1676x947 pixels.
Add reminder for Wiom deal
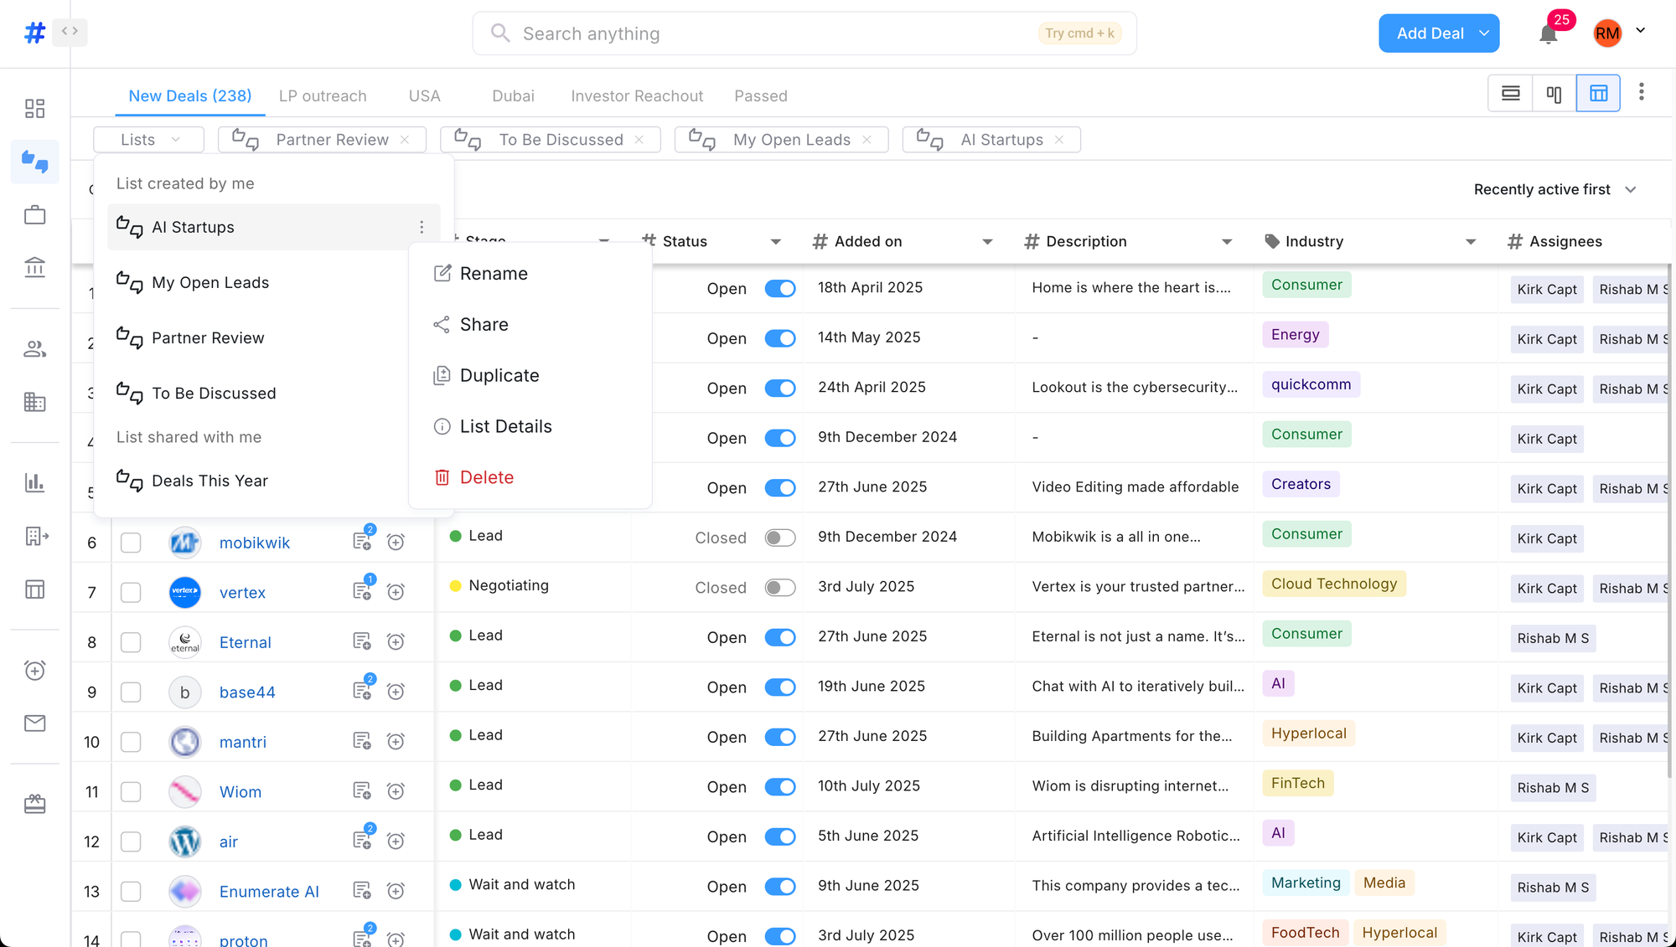396,791
